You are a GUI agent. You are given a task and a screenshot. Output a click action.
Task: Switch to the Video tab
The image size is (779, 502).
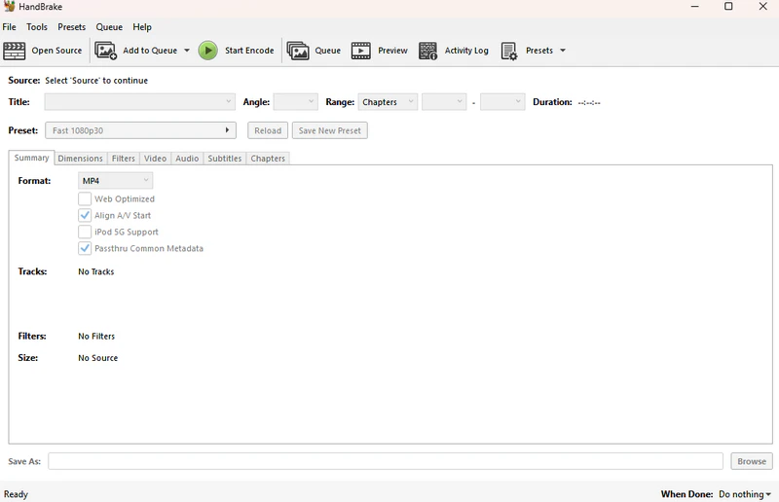[x=155, y=159]
